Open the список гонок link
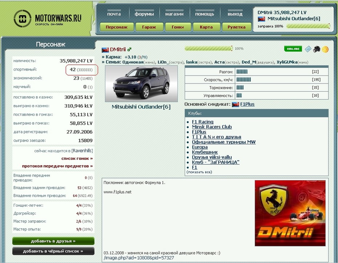This screenshot has height=263, width=338. point(77,158)
